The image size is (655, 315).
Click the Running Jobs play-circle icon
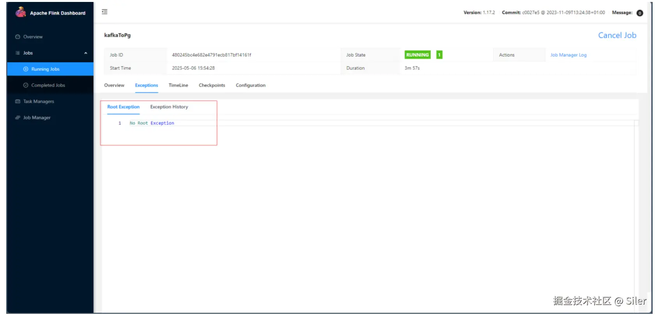(x=26, y=69)
